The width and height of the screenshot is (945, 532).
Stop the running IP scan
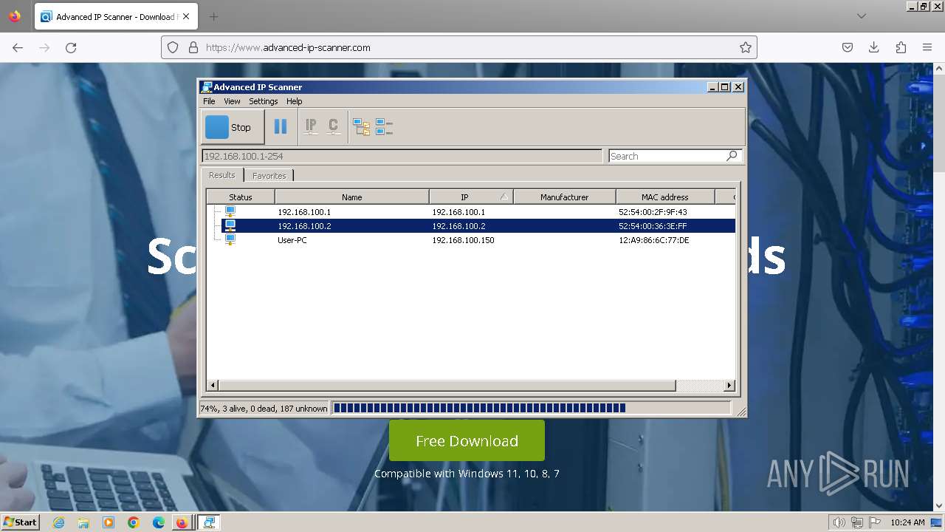pyautogui.click(x=233, y=127)
